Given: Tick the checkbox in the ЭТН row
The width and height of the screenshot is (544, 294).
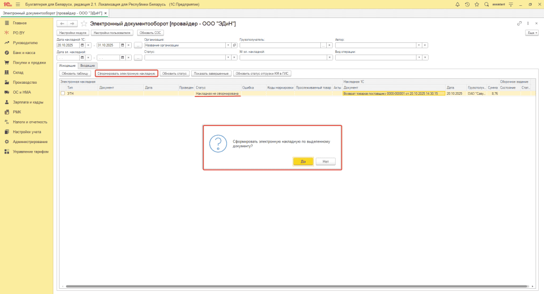Looking at the screenshot, I should (x=63, y=93).
